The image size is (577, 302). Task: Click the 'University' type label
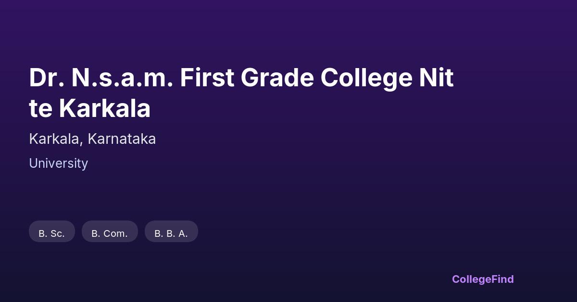click(x=58, y=163)
